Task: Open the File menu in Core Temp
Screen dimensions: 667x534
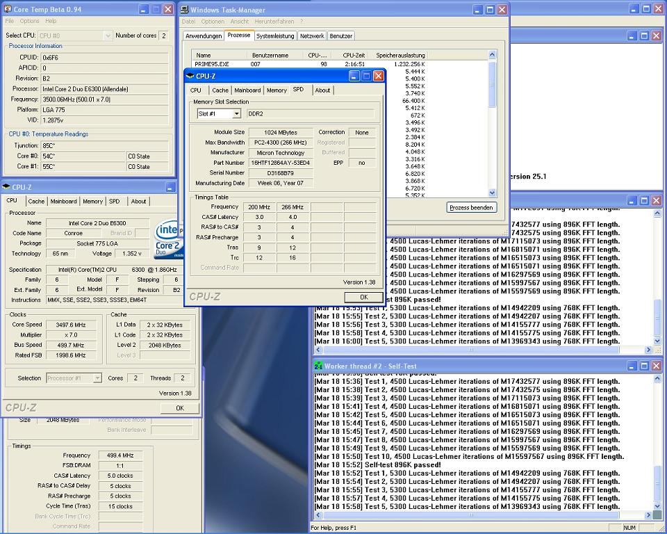Action: click(9, 21)
